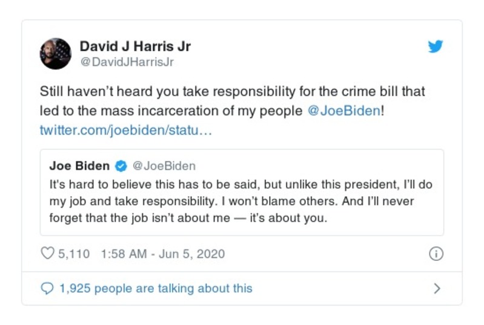Image resolution: width=484 pixels, height=325 pixels.
Task: Open the twitter.com/joebiden/statu… link
Action: pyautogui.click(x=126, y=130)
